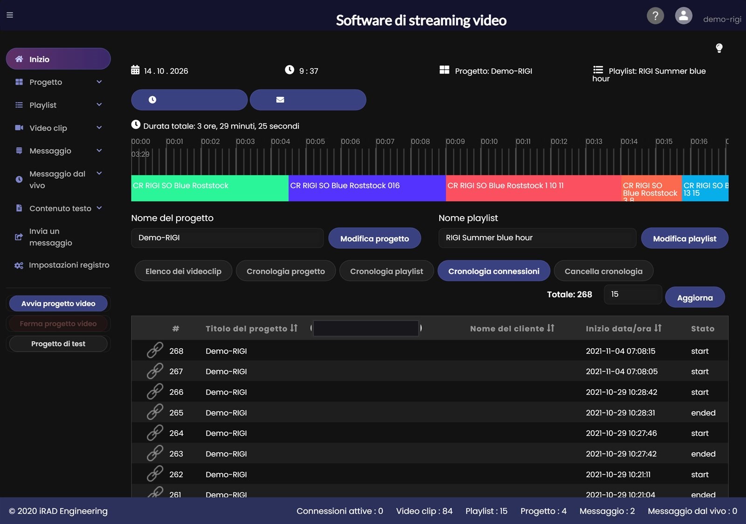This screenshot has width=746, height=524.
Task: Expand the Video clip sidebar menu
Action: click(x=58, y=128)
